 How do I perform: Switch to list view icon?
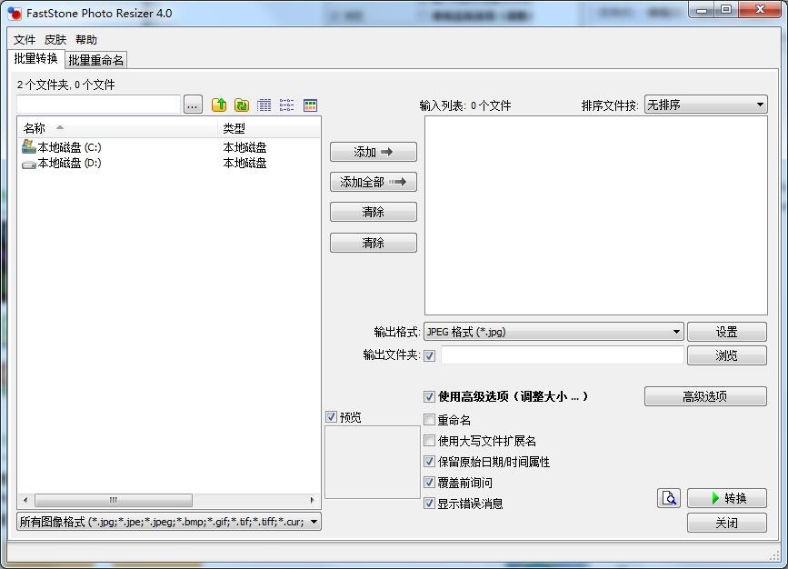pyautogui.click(x=287, y=105)
